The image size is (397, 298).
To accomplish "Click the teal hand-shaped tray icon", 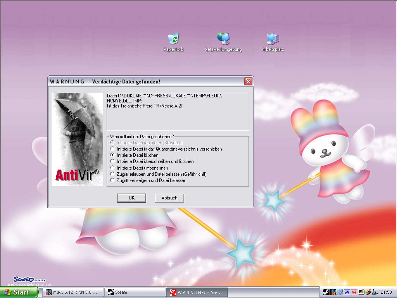I will 375,292.
